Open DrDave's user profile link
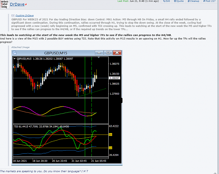 tap(17, 4)
